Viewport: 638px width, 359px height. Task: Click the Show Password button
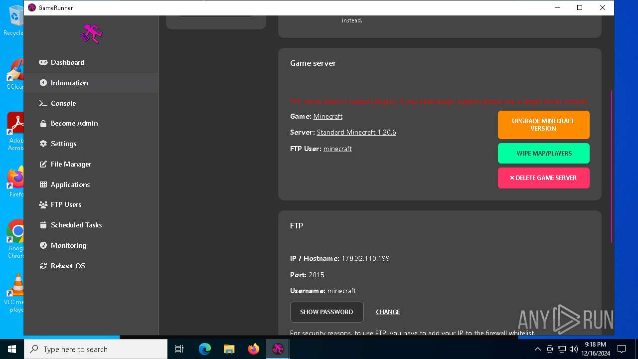[x=326, y=312]
